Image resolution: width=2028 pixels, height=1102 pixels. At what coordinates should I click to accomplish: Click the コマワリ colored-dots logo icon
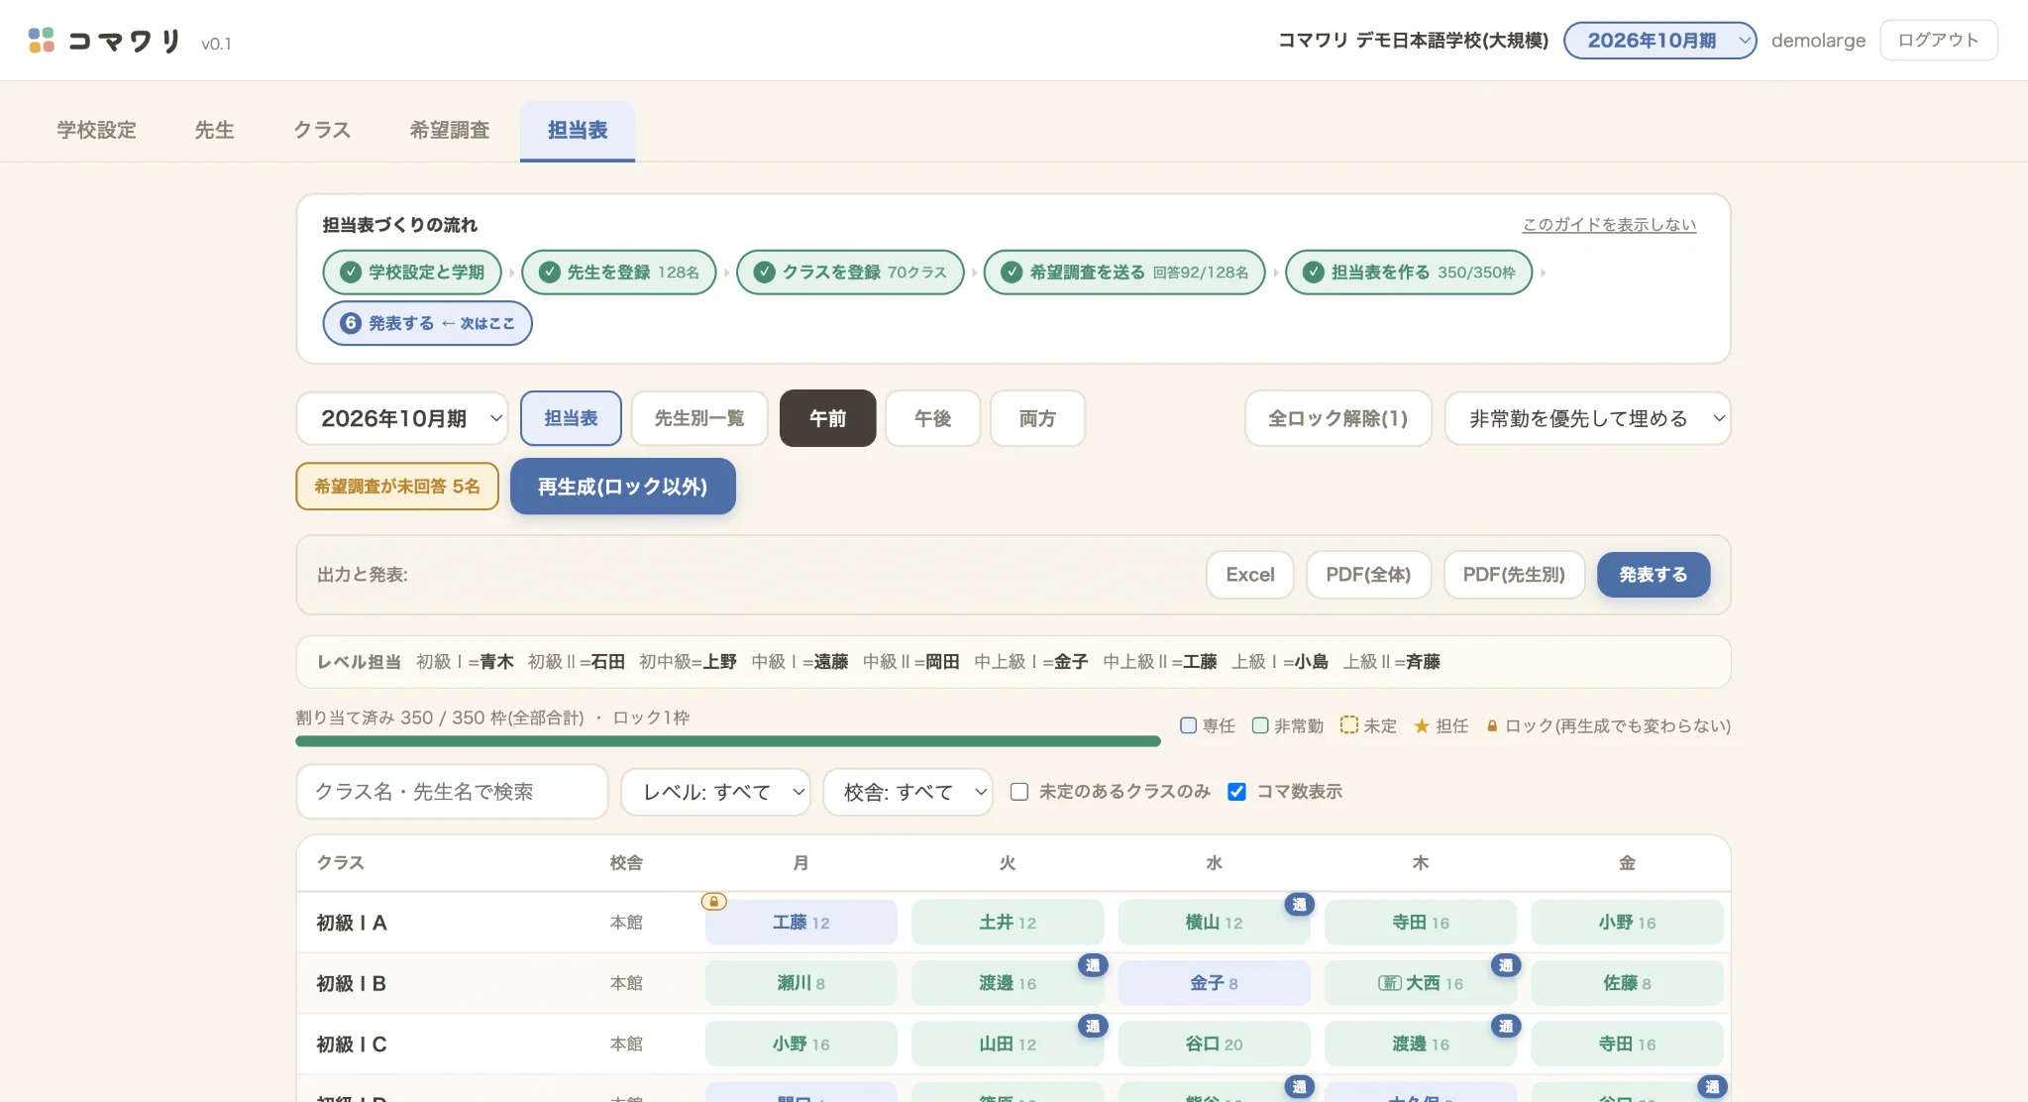click(42, 40)
